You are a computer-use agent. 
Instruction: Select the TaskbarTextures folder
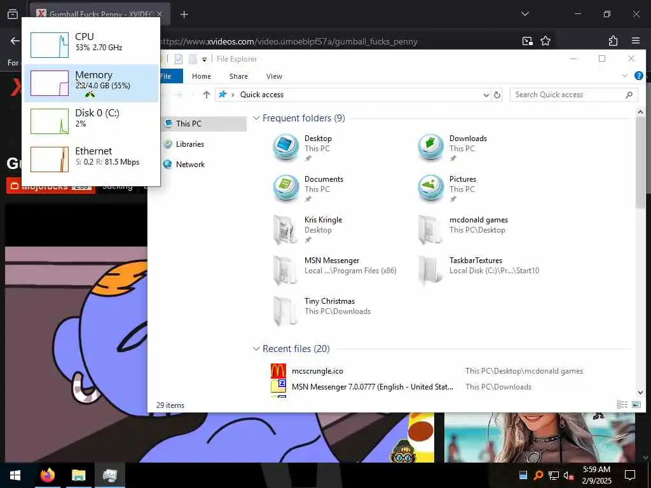pyautogui.click(x=479, y=269)
